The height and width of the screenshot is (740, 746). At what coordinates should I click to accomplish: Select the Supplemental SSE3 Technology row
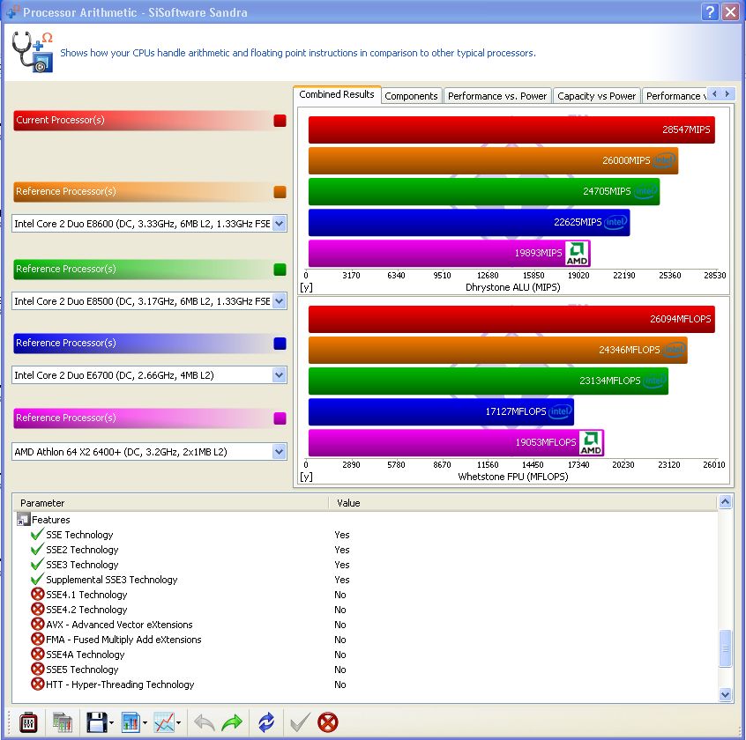(365, 580)
